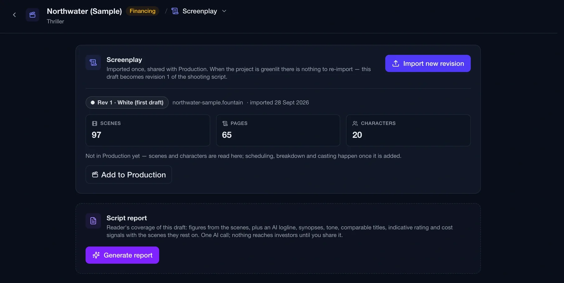The image size is (564, 283).
Task: Click the file name northwater-sample.fountain
Action: (207, 103)
